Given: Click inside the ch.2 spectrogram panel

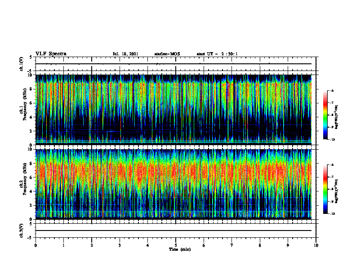Looking at the screenshot, I should pos(174,184).
